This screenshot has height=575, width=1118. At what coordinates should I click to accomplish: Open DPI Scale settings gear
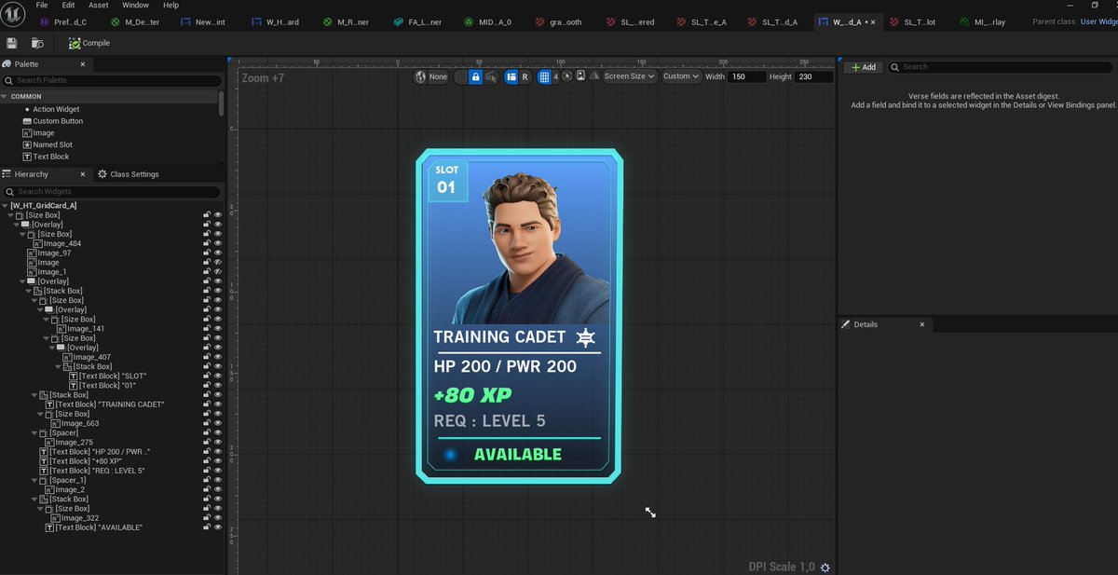coord(825,568)
